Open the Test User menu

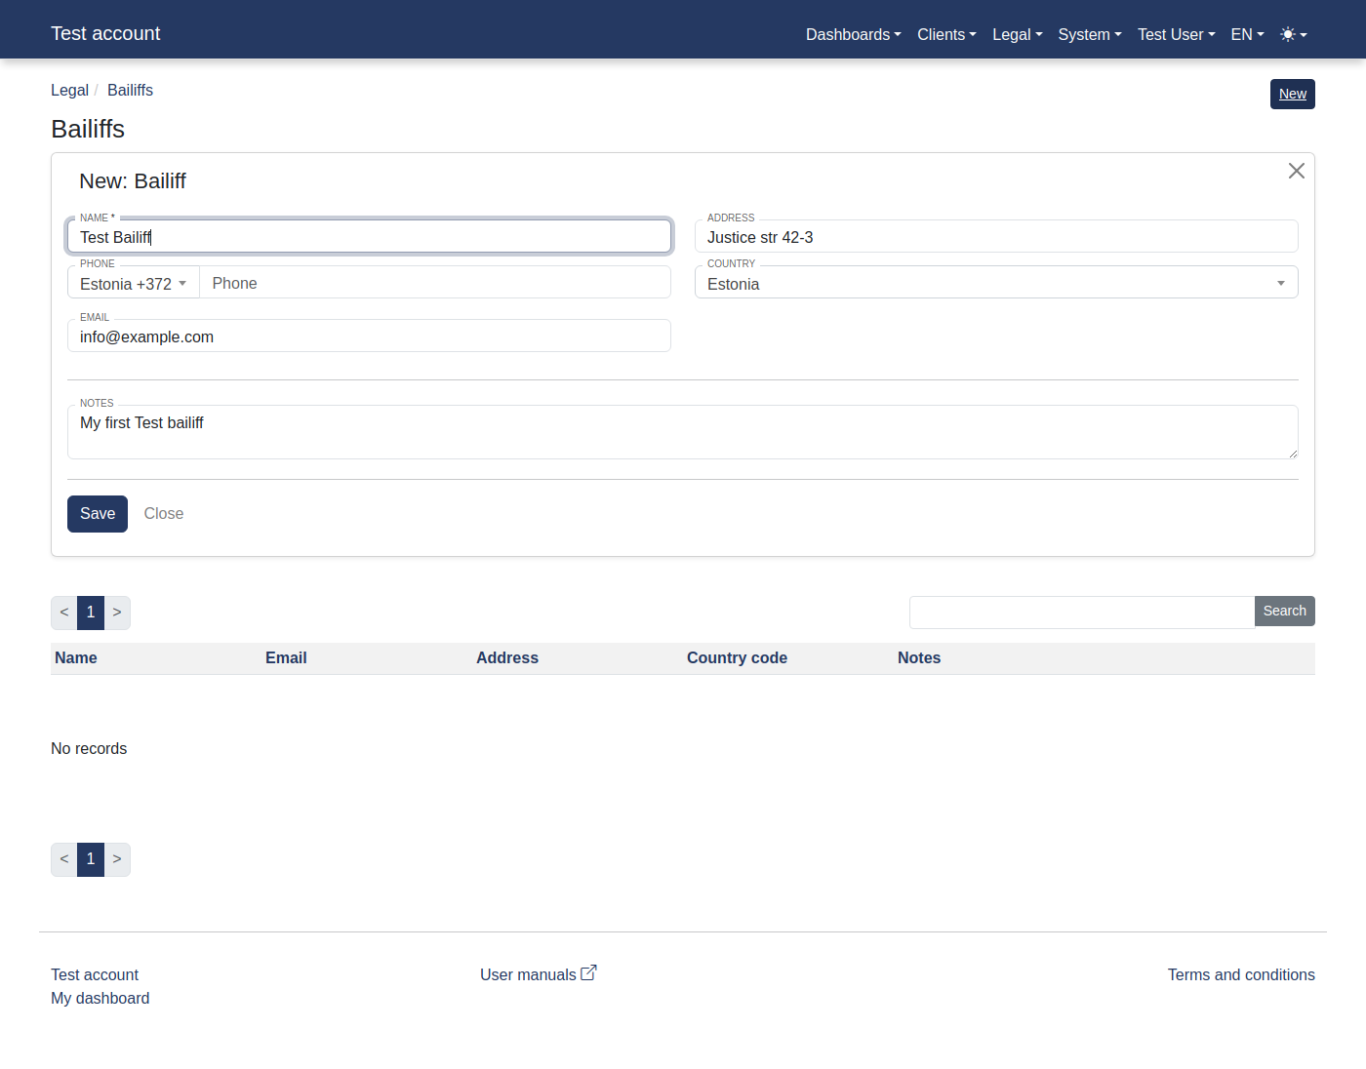pyautogui.click(x=1171, y=34)
